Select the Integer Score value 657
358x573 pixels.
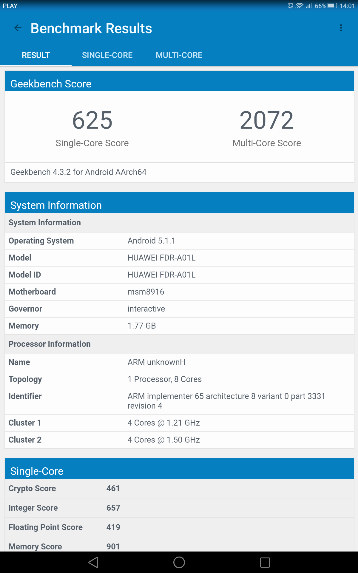click(x=113, y=508)
